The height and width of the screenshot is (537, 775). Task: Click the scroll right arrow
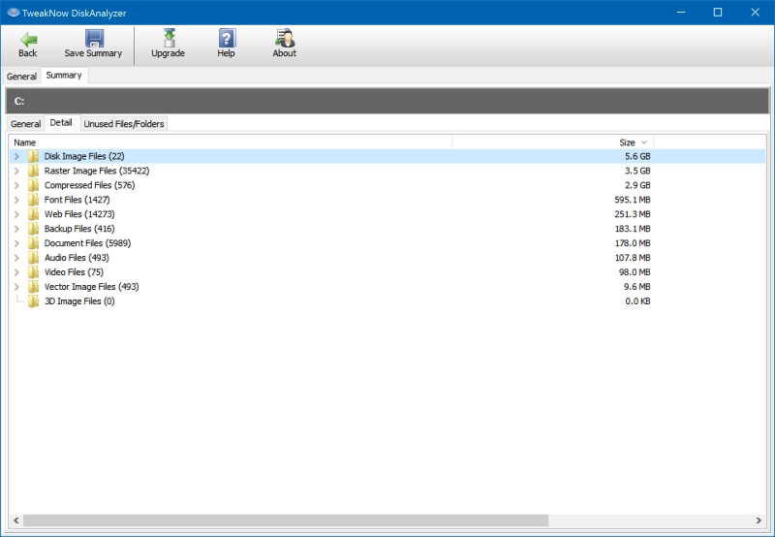tap(759, 521)
